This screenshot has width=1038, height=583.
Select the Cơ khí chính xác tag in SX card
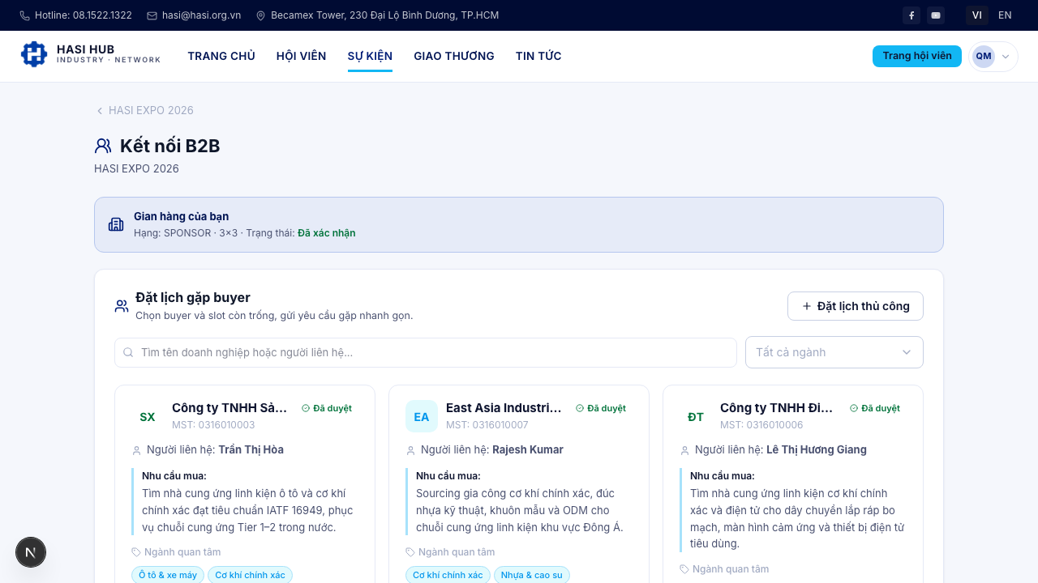(x=250, y=575)
